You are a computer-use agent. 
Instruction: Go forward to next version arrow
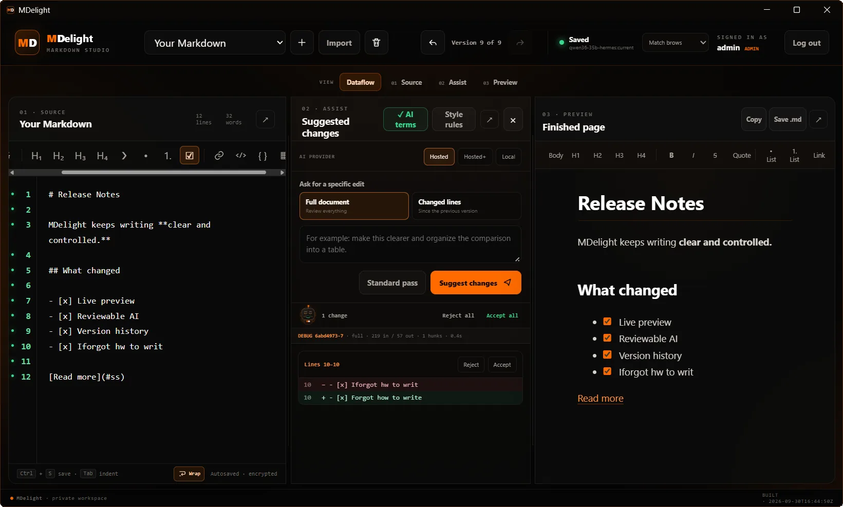pyautogui.click(x=520, y=43)
